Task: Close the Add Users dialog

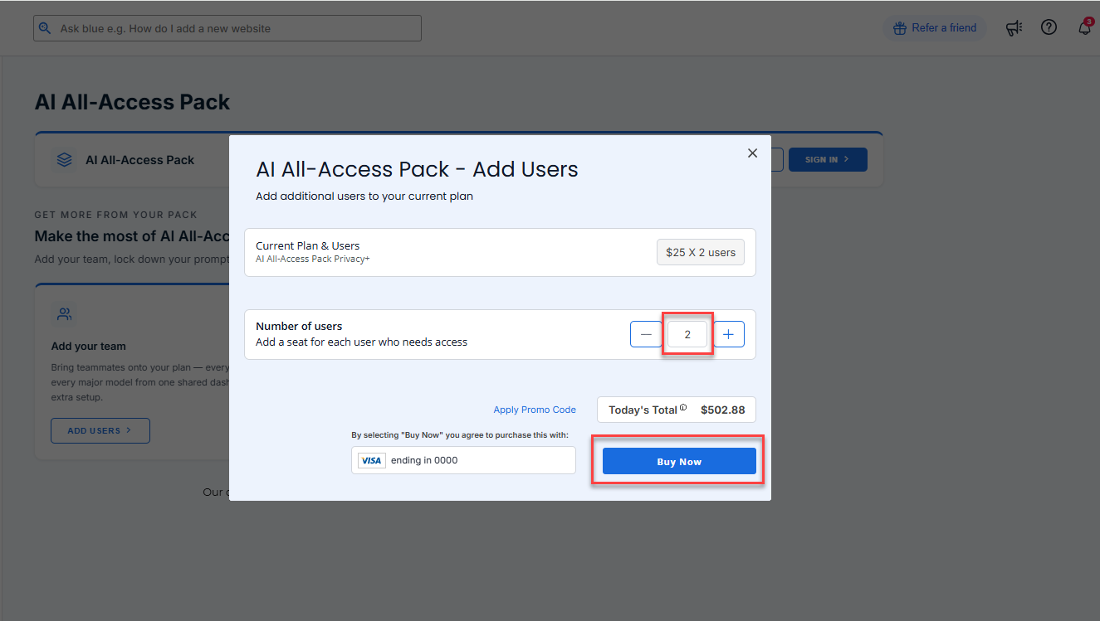Action: 752,153
